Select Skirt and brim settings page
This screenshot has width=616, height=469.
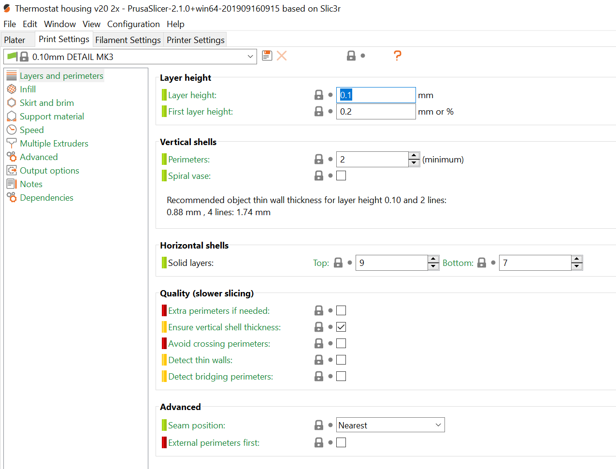pyautogui.click(x=46, y=103)
